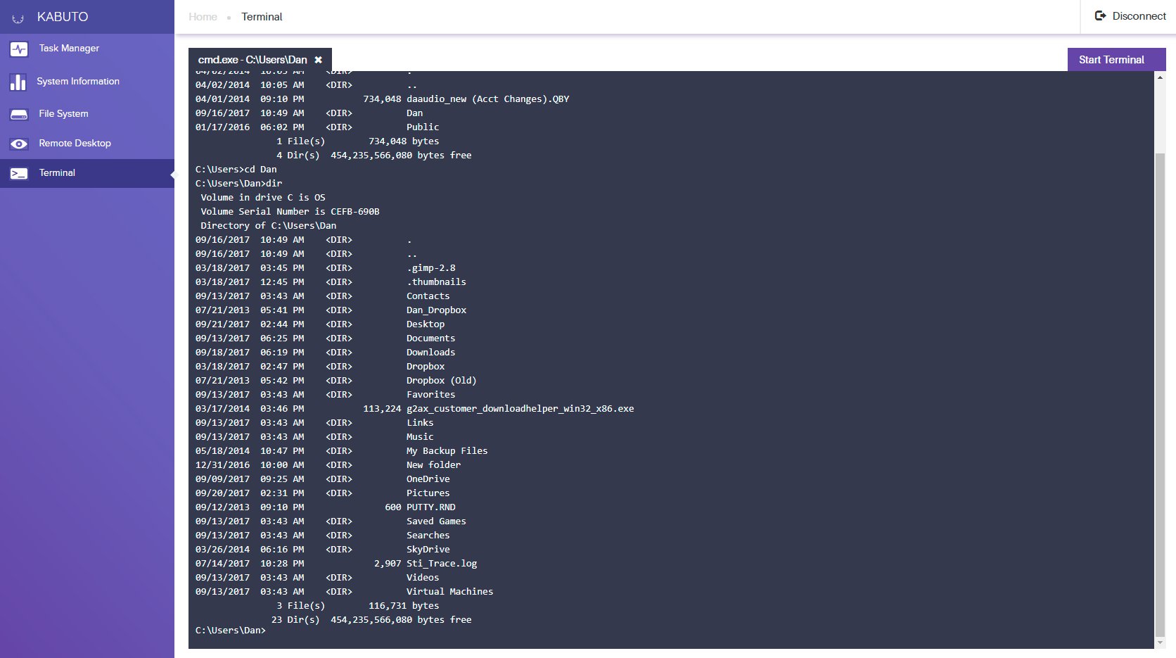This screenshot has width=1176, height=658.
Task: Click g2ax_customer_downloadhelper_win32_x86.exe file name
Action: 520,409
